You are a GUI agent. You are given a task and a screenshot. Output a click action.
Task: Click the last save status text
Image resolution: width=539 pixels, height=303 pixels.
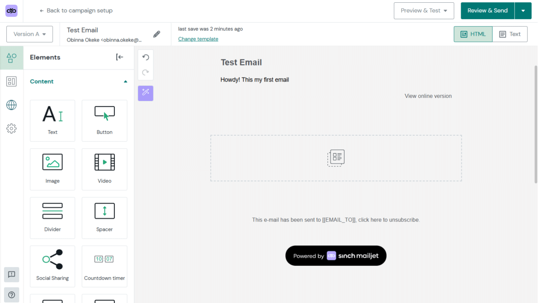pos(211,29)
